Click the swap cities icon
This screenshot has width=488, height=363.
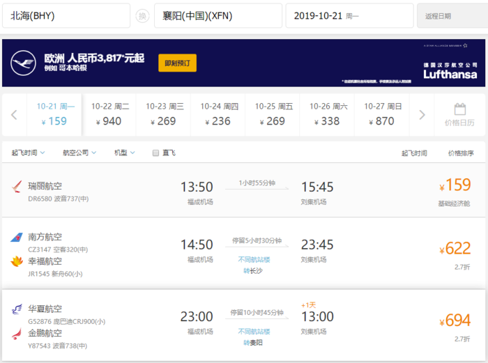click(x=142, y=16)
